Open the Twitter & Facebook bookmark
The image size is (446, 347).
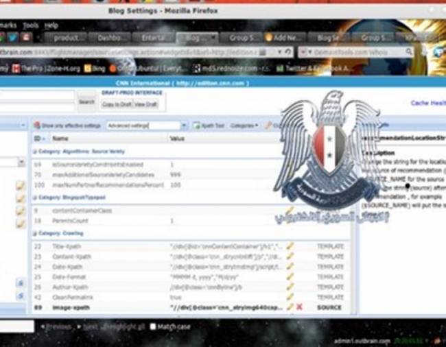pyautogui.click(x=315, y=69)
